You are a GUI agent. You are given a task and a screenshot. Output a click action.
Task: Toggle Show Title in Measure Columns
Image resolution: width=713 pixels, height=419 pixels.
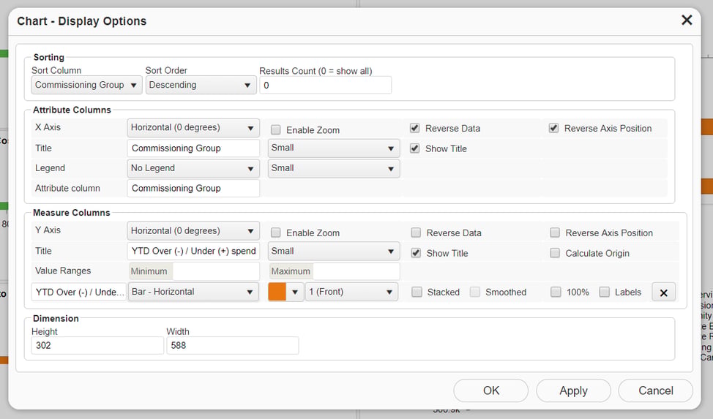tap(416, 253)
